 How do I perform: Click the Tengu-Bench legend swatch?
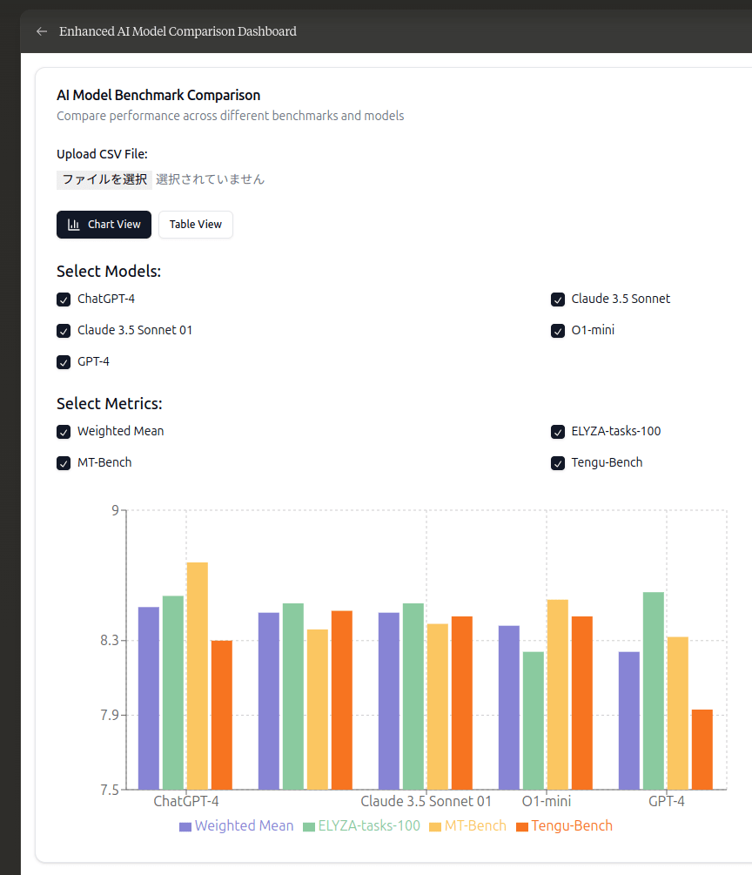click(x=522, y=827)
